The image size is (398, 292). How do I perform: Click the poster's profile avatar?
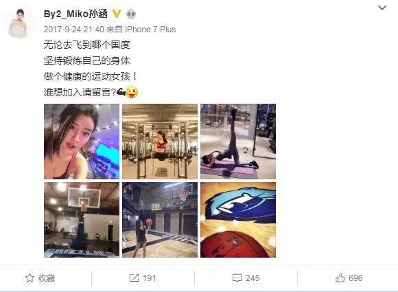click(x=18, y=23)
